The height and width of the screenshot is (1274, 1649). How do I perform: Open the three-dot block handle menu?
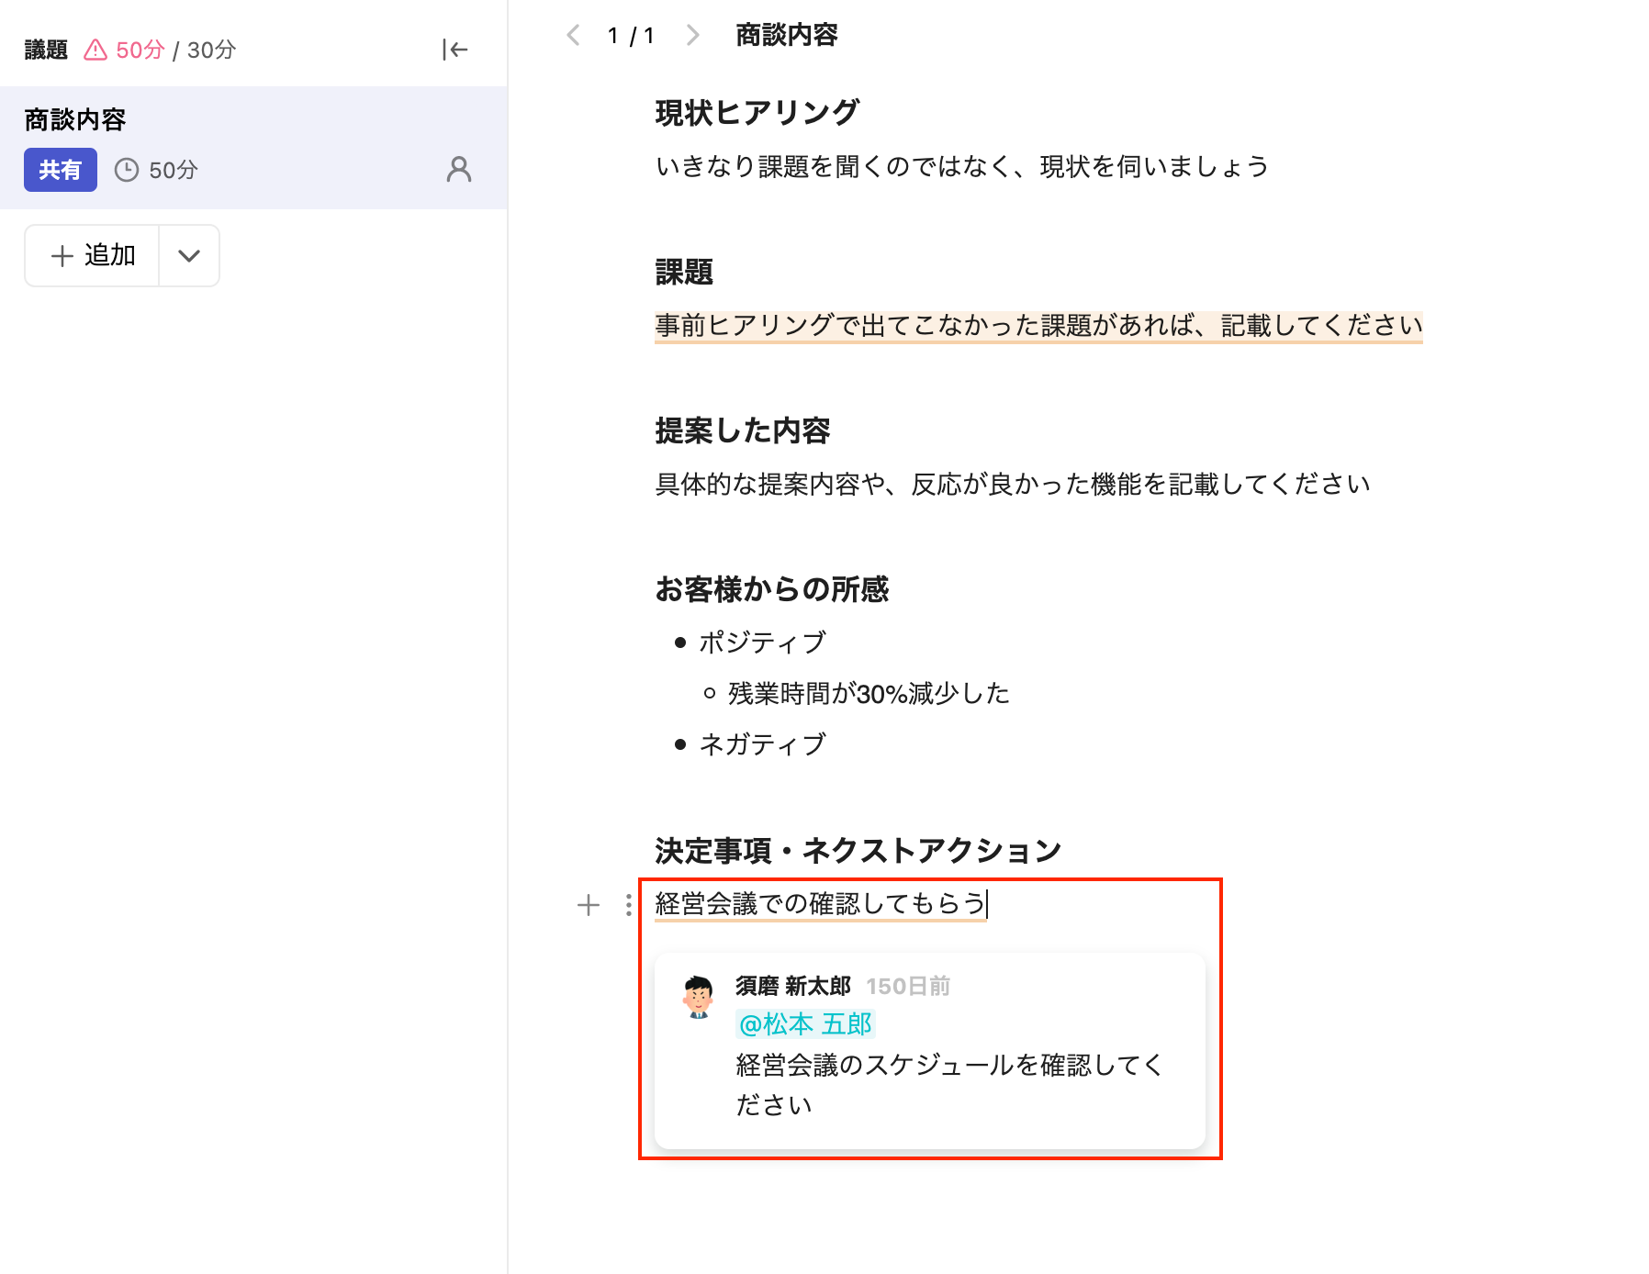tap(628, 905)
